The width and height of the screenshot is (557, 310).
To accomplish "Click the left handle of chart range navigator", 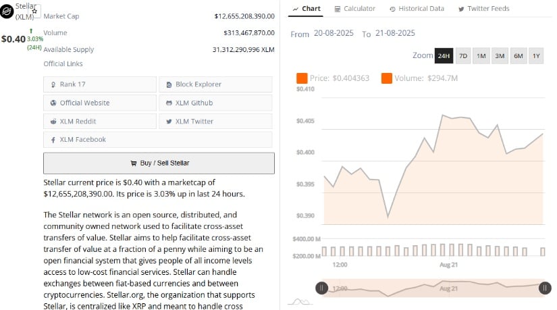I will tap(322, 288).
